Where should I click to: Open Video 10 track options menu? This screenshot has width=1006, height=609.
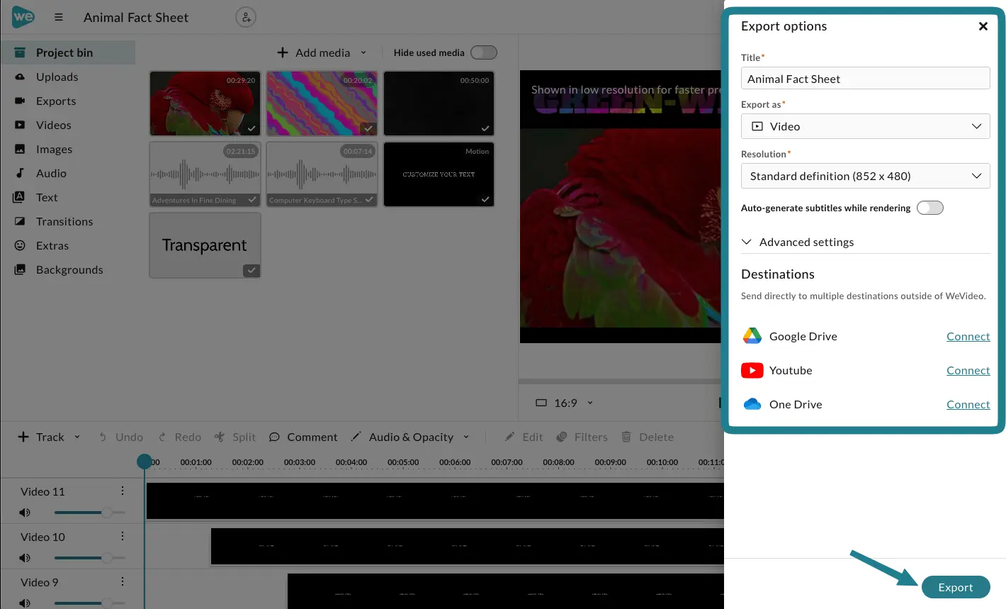[x=123, y=536]
